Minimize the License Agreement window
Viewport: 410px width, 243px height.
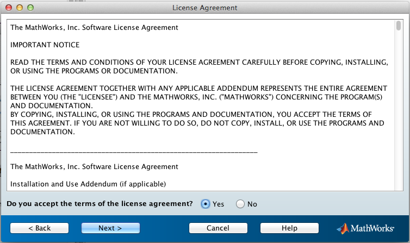(x=20, y=8)
